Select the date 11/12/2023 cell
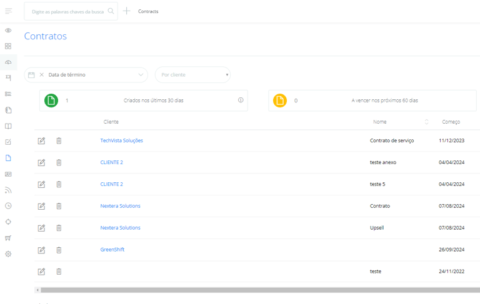Viewport: 480px width, 304px height. pyautogui.click(x=451, y=140)
